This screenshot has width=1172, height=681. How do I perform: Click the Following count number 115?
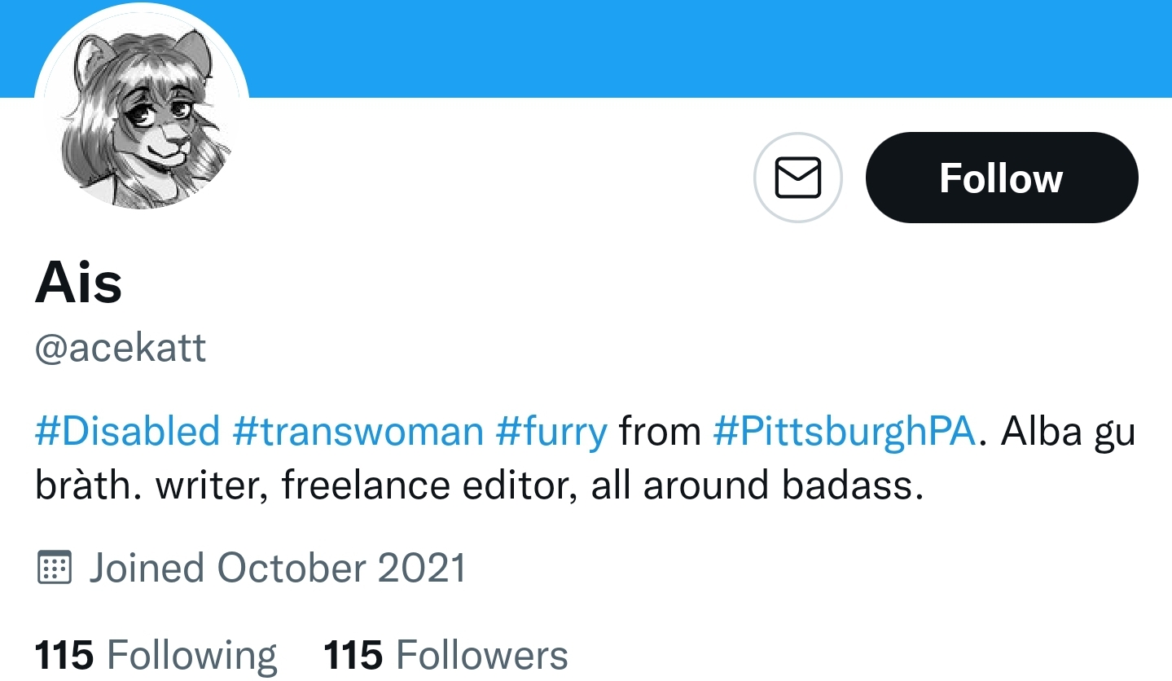coord(64,655)
